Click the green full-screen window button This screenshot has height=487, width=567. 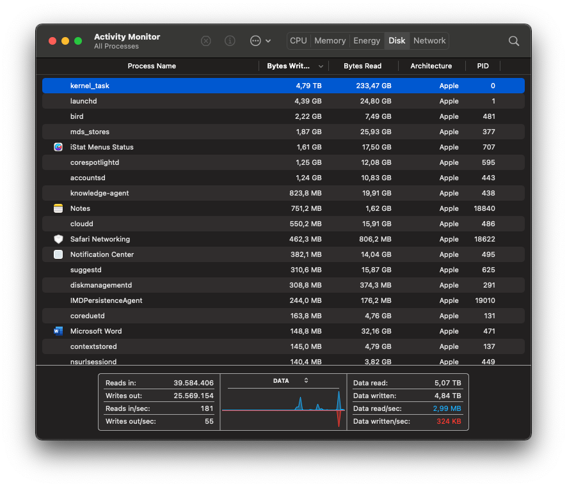[x=78, y=41]
